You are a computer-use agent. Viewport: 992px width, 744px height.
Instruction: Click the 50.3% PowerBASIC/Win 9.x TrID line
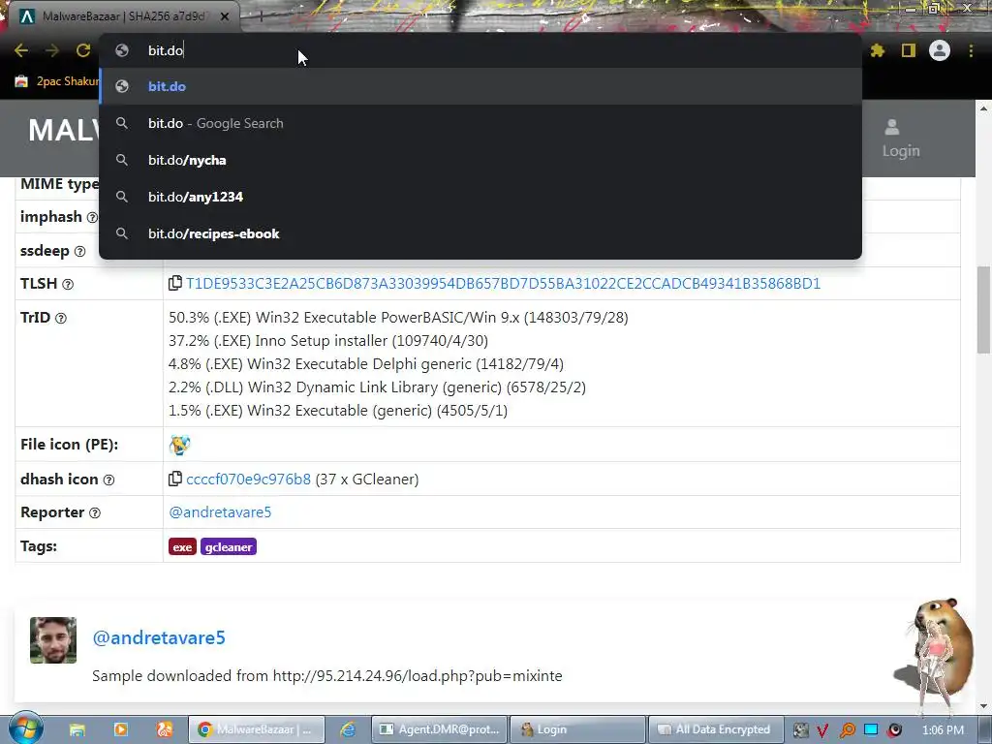coord(398,318)
